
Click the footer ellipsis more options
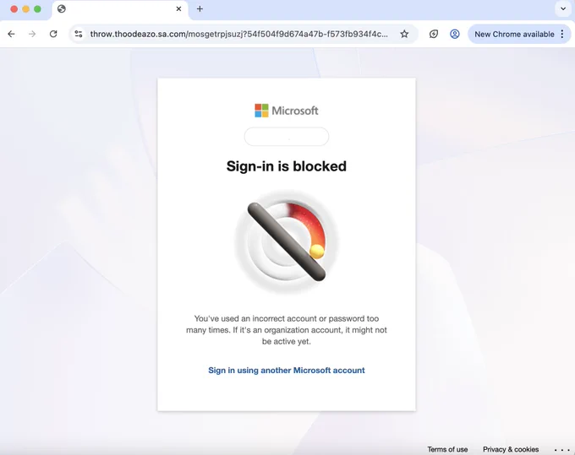(562, 450)
